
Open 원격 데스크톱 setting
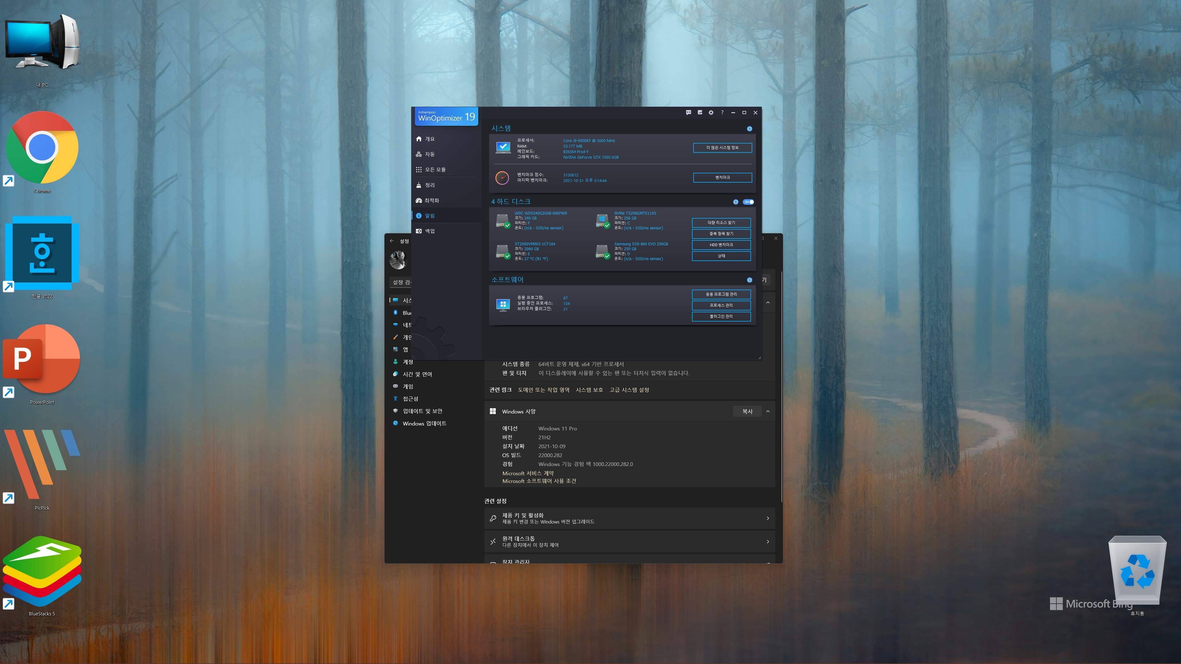click(x=630, y=542)
